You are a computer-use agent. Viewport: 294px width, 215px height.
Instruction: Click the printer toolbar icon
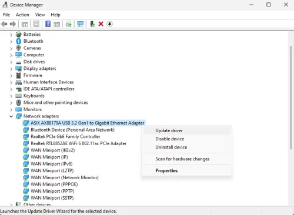click(x=68, y=24)
